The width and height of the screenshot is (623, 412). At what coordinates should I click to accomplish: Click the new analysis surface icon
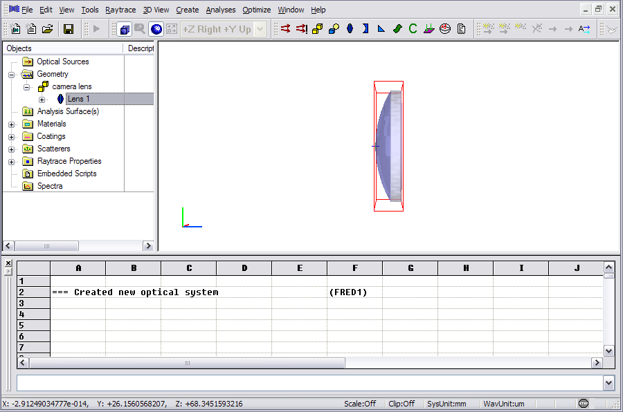[x=428, y=29]
